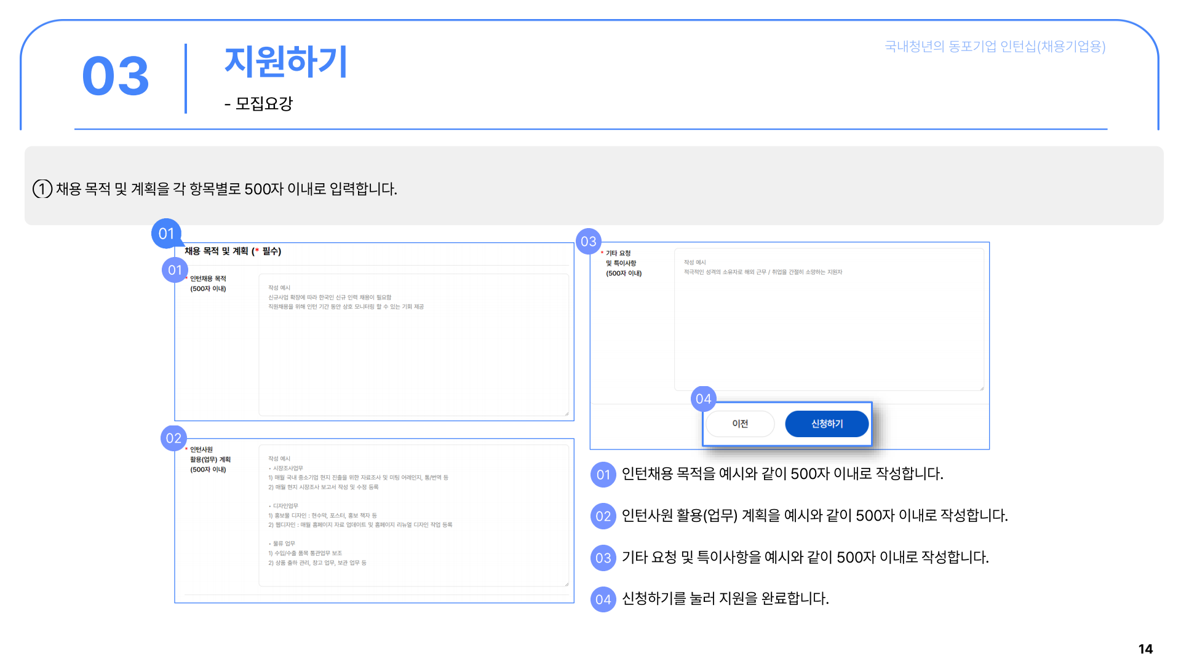Click the 01 legend badge for 인턴채용 목적 description
1181x664 pixels.
603,475
